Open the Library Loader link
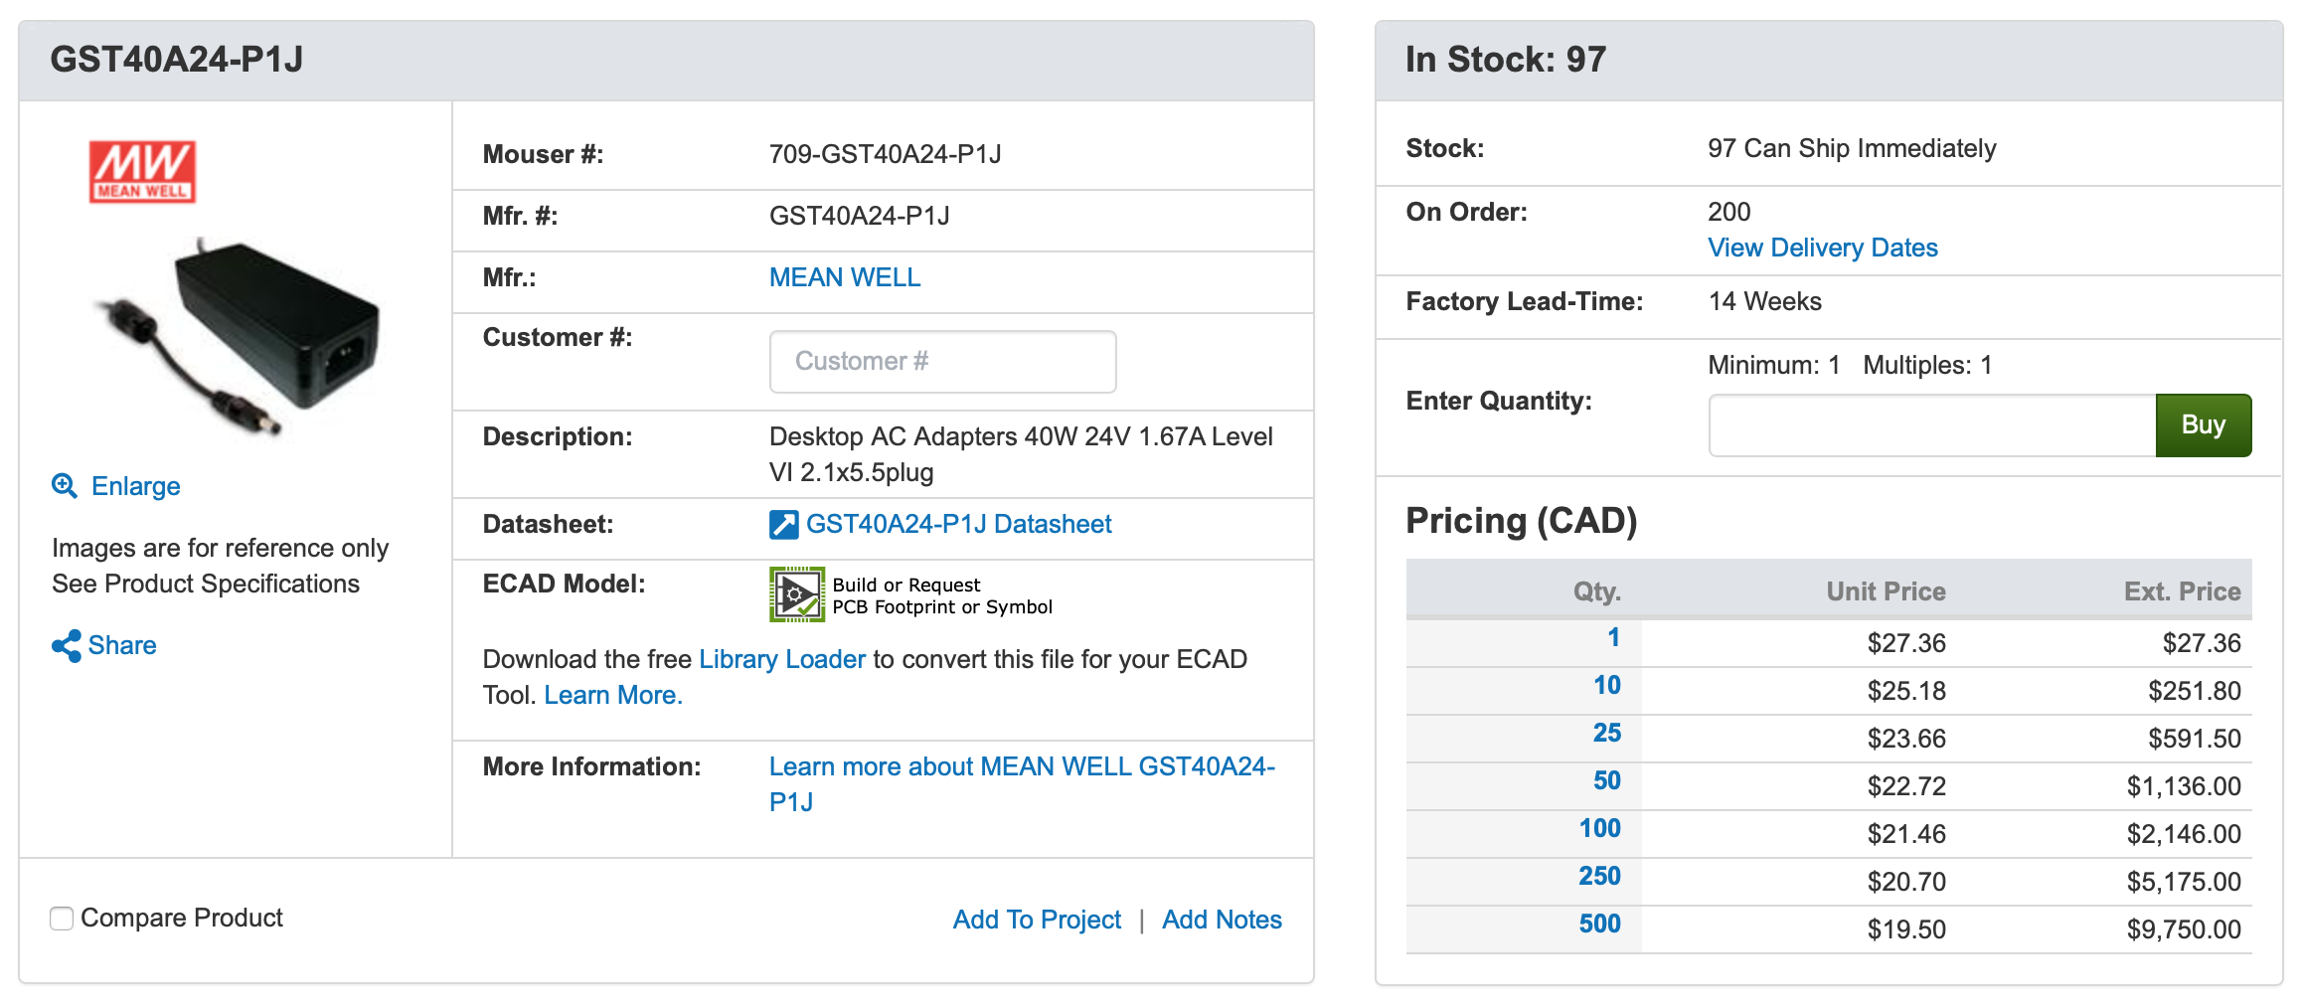This screenshot has width=2300, height=1008. [781, 659]
